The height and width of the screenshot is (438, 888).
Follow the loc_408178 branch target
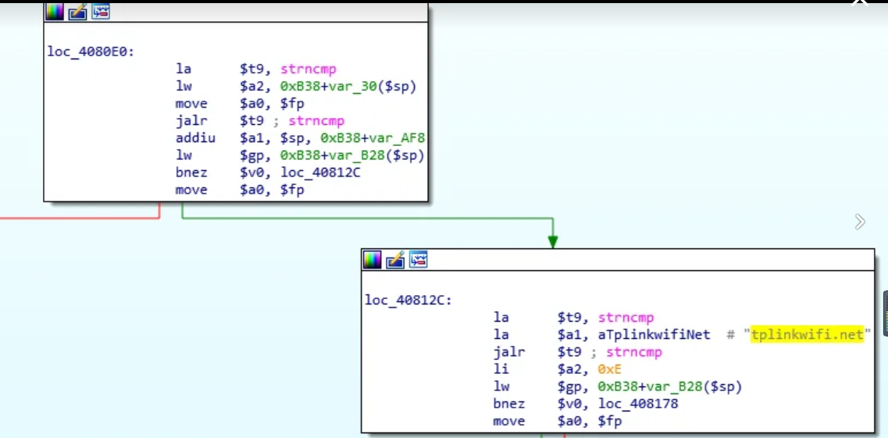[638, 404]
